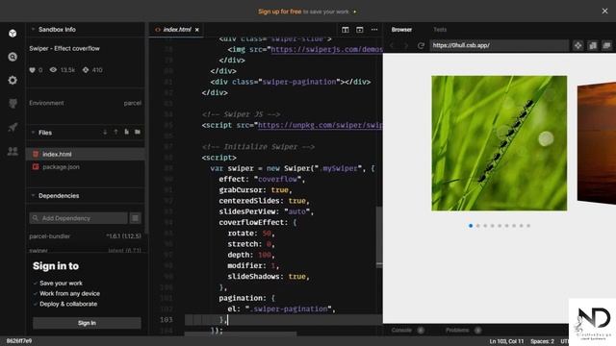Close the index.html editor tab
Viewport: 616px width, 346px height.
[x=197, y=30]
